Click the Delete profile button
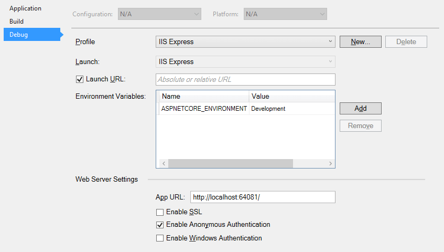 click(x=406, y=41)
